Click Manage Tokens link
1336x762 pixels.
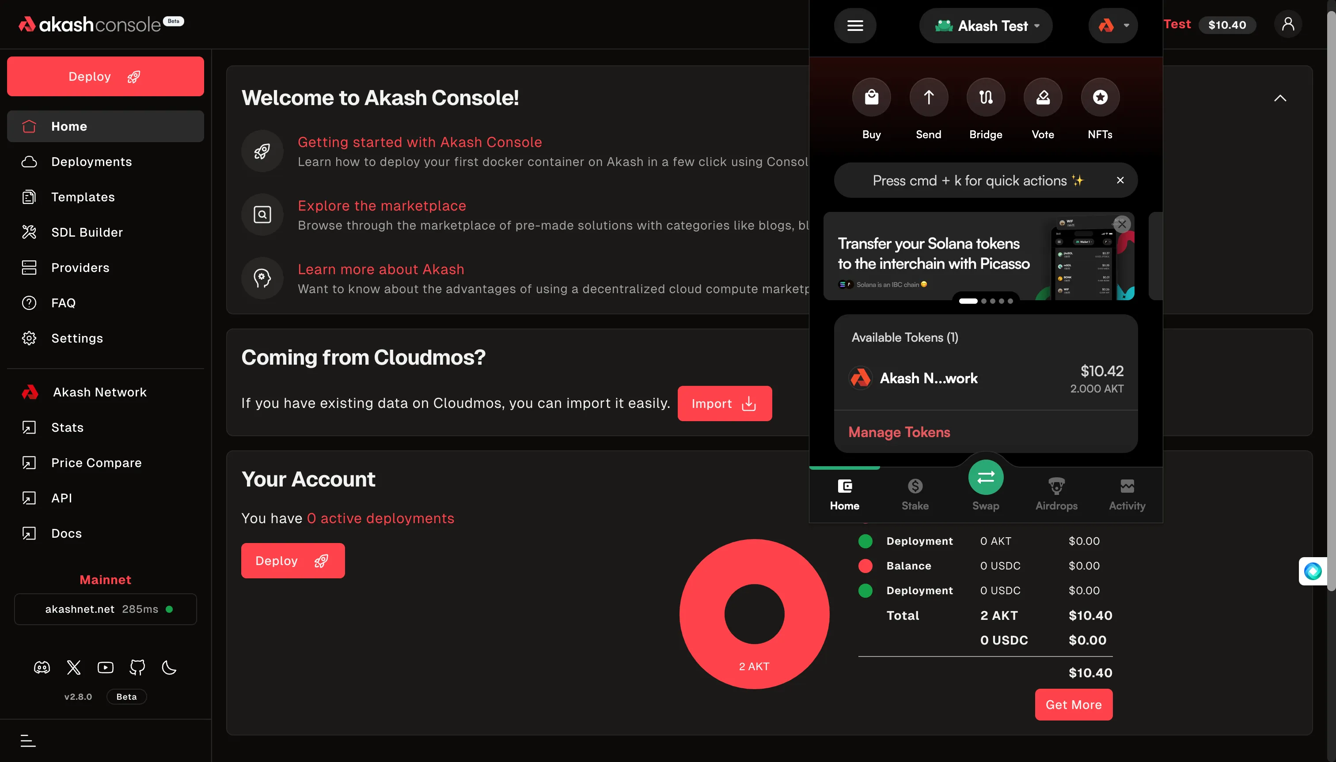click(x=899, y=432)
